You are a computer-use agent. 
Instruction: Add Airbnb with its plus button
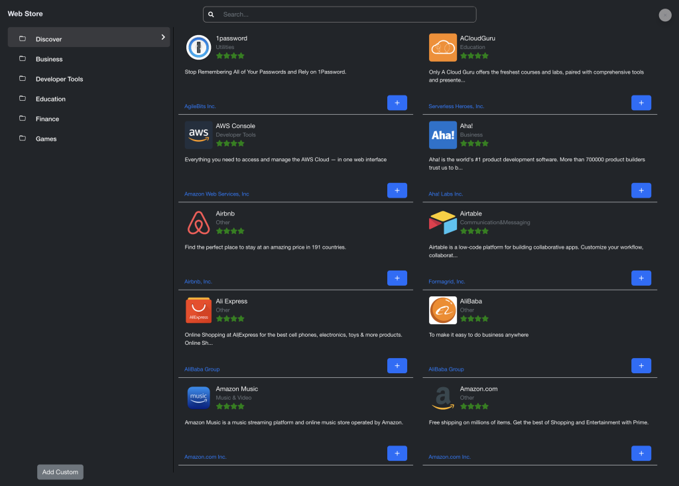(397, 278)
